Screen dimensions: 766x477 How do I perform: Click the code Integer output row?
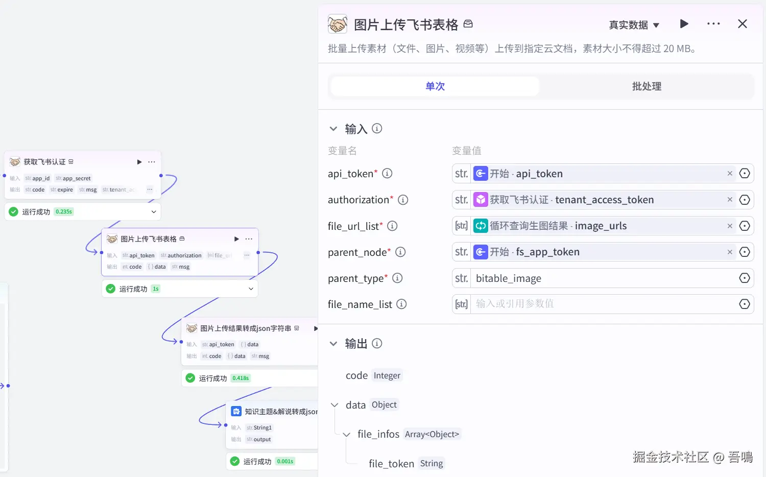(374, 375)
